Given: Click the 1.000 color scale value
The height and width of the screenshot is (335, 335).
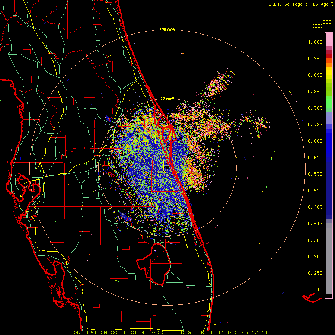Looking at the screenshot, I should [315, 42].
